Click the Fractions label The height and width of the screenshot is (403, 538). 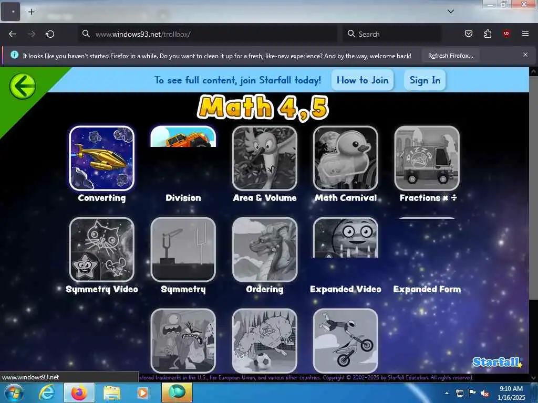[x=428, y=198]
